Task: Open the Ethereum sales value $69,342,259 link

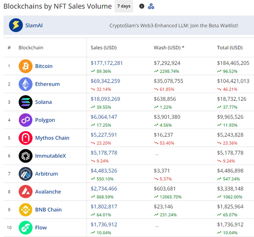Action: pyautogui.click(x=105, y=81)
